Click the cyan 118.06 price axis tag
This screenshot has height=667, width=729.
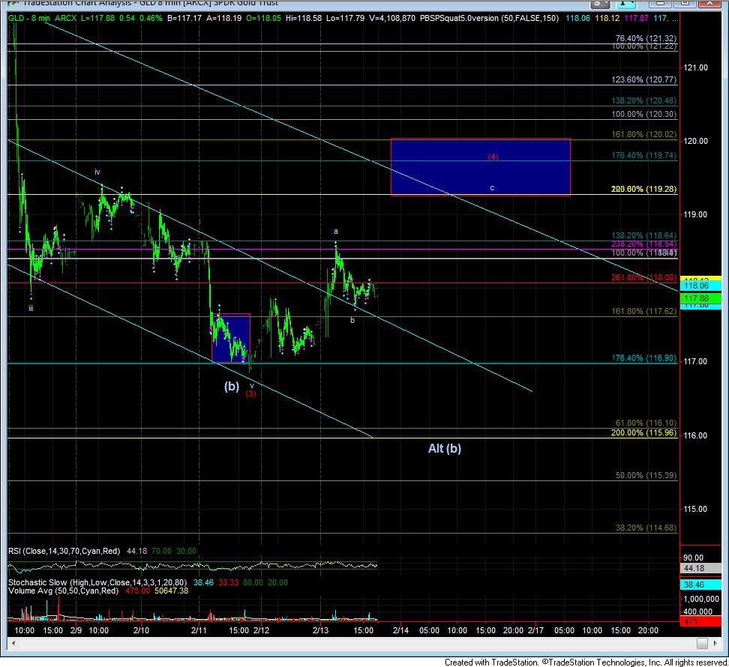[700, 286]
